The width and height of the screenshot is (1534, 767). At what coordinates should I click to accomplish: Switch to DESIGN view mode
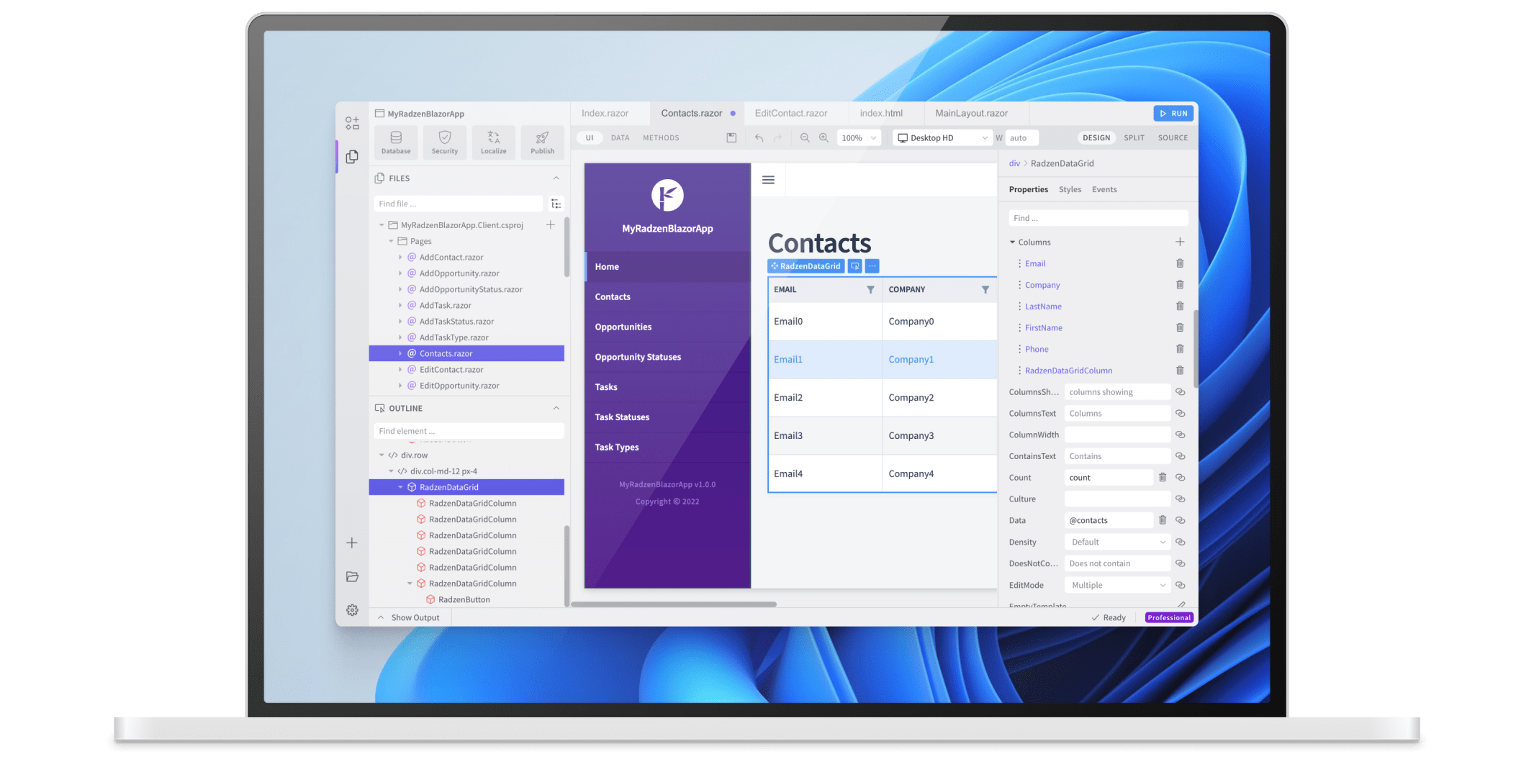click(x=1096, y=137)
